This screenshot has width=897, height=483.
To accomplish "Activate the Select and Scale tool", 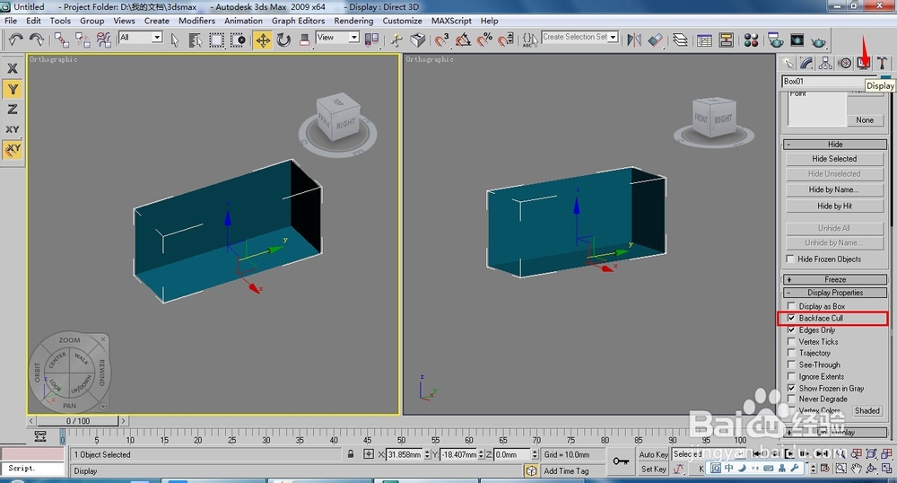I will (x=305, y=40).
